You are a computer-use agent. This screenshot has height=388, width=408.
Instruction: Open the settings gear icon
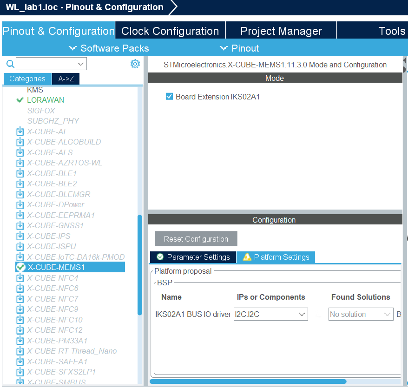(x=135, y=64)
